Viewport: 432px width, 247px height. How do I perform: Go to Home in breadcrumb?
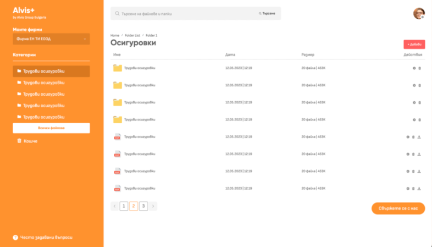pos(115,35)
